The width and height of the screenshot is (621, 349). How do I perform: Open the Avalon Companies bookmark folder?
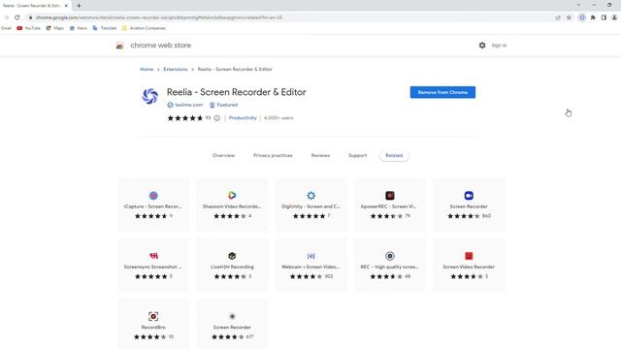(x=144, y=28)
